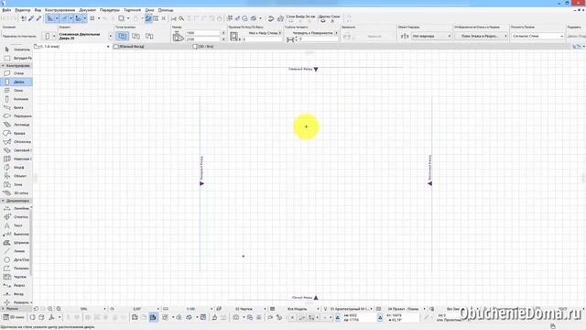Open the Файл menu
This screenshot has height=330, width=586.
[6, 10]
